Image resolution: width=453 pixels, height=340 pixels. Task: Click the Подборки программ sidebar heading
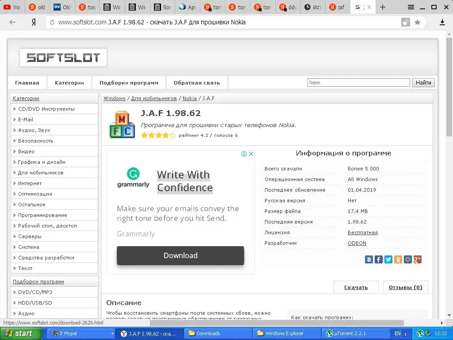click(38, 282)
